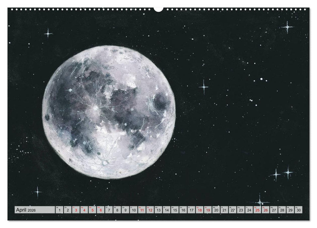This screenshot has height=228, width=317.
Task: Select the red Saturday date 11
Action: 142,210
